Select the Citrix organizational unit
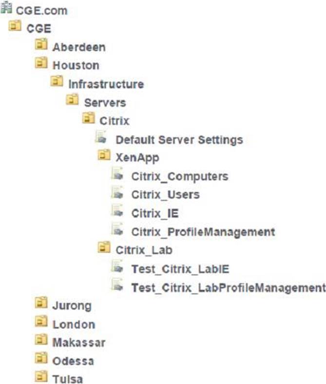 [115, 121]
